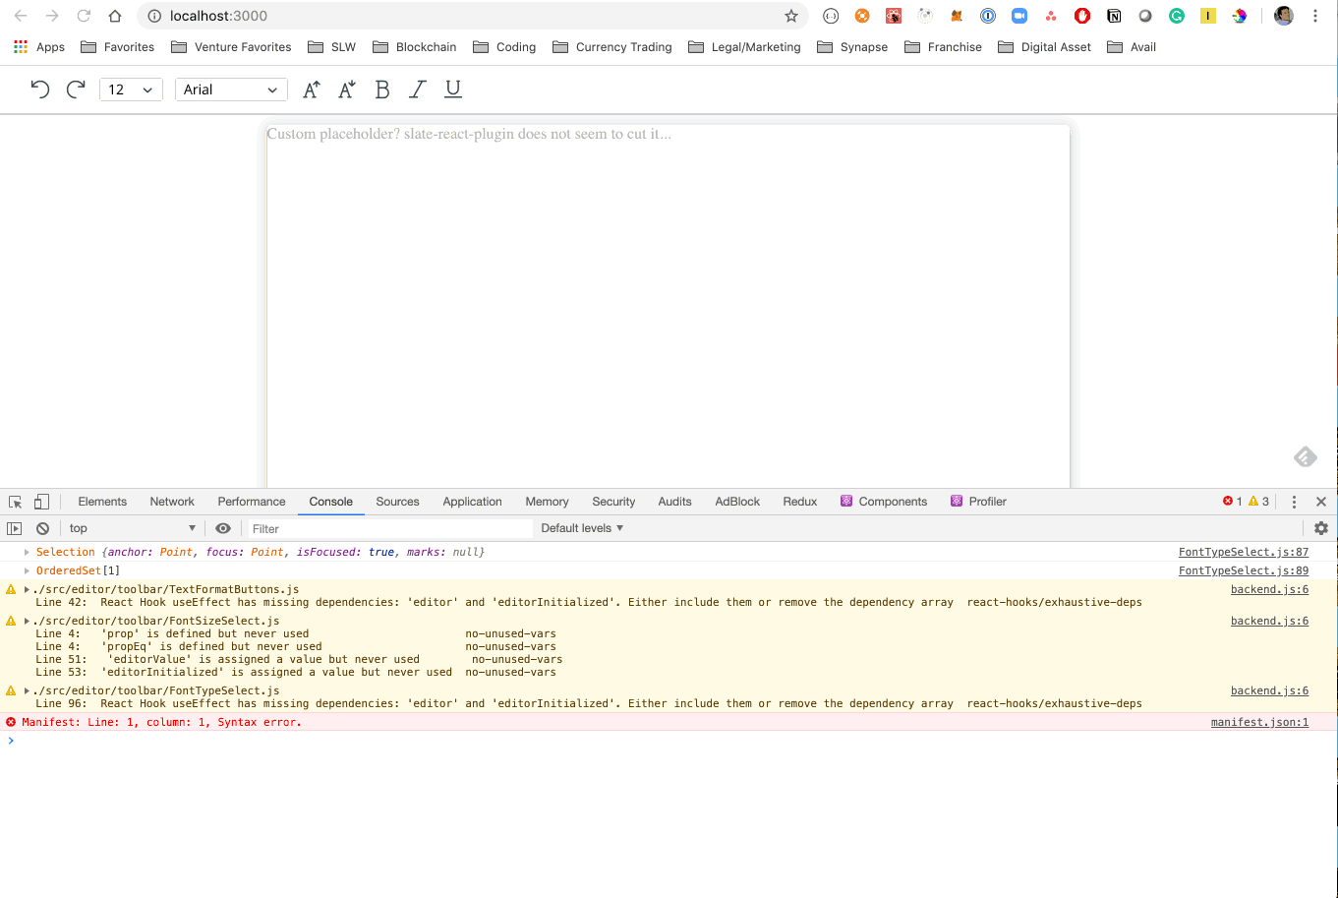Open the manifest.json:1 source link
The width and height of the screenshot is (1338, 898).
[1259, 722]
